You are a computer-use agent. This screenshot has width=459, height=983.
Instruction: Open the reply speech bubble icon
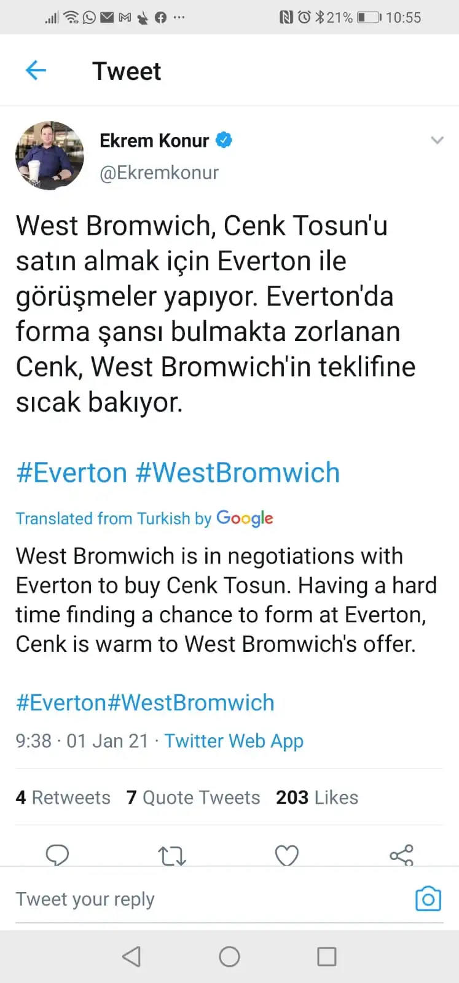pyautogui.click(x=58, y=855)
